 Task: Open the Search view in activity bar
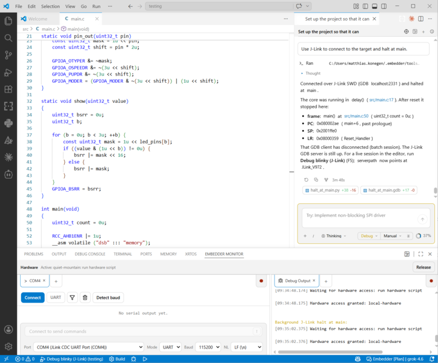(x=8, y=38)
